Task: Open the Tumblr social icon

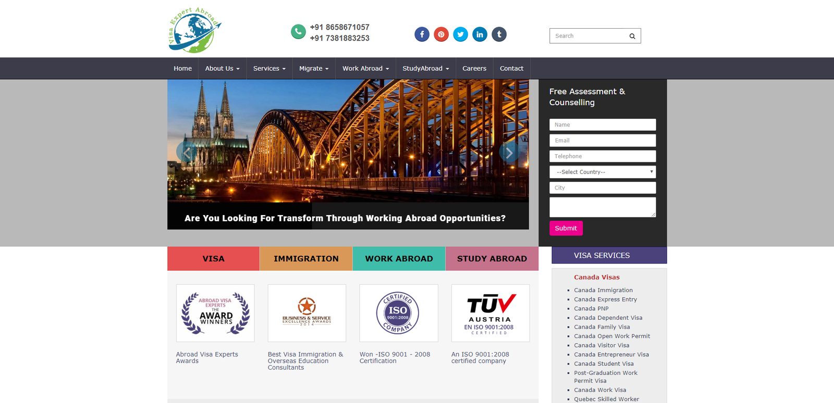Action: (x=499, y=34)
